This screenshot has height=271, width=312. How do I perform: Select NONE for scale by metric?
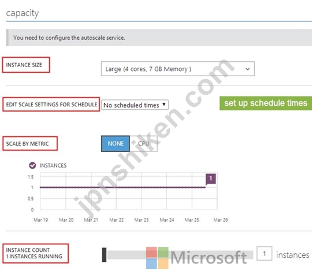tap(116, 144)
